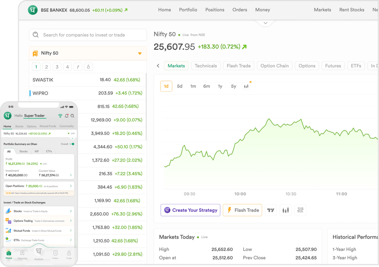Click the phone app Dhan logo avatar

8,116
